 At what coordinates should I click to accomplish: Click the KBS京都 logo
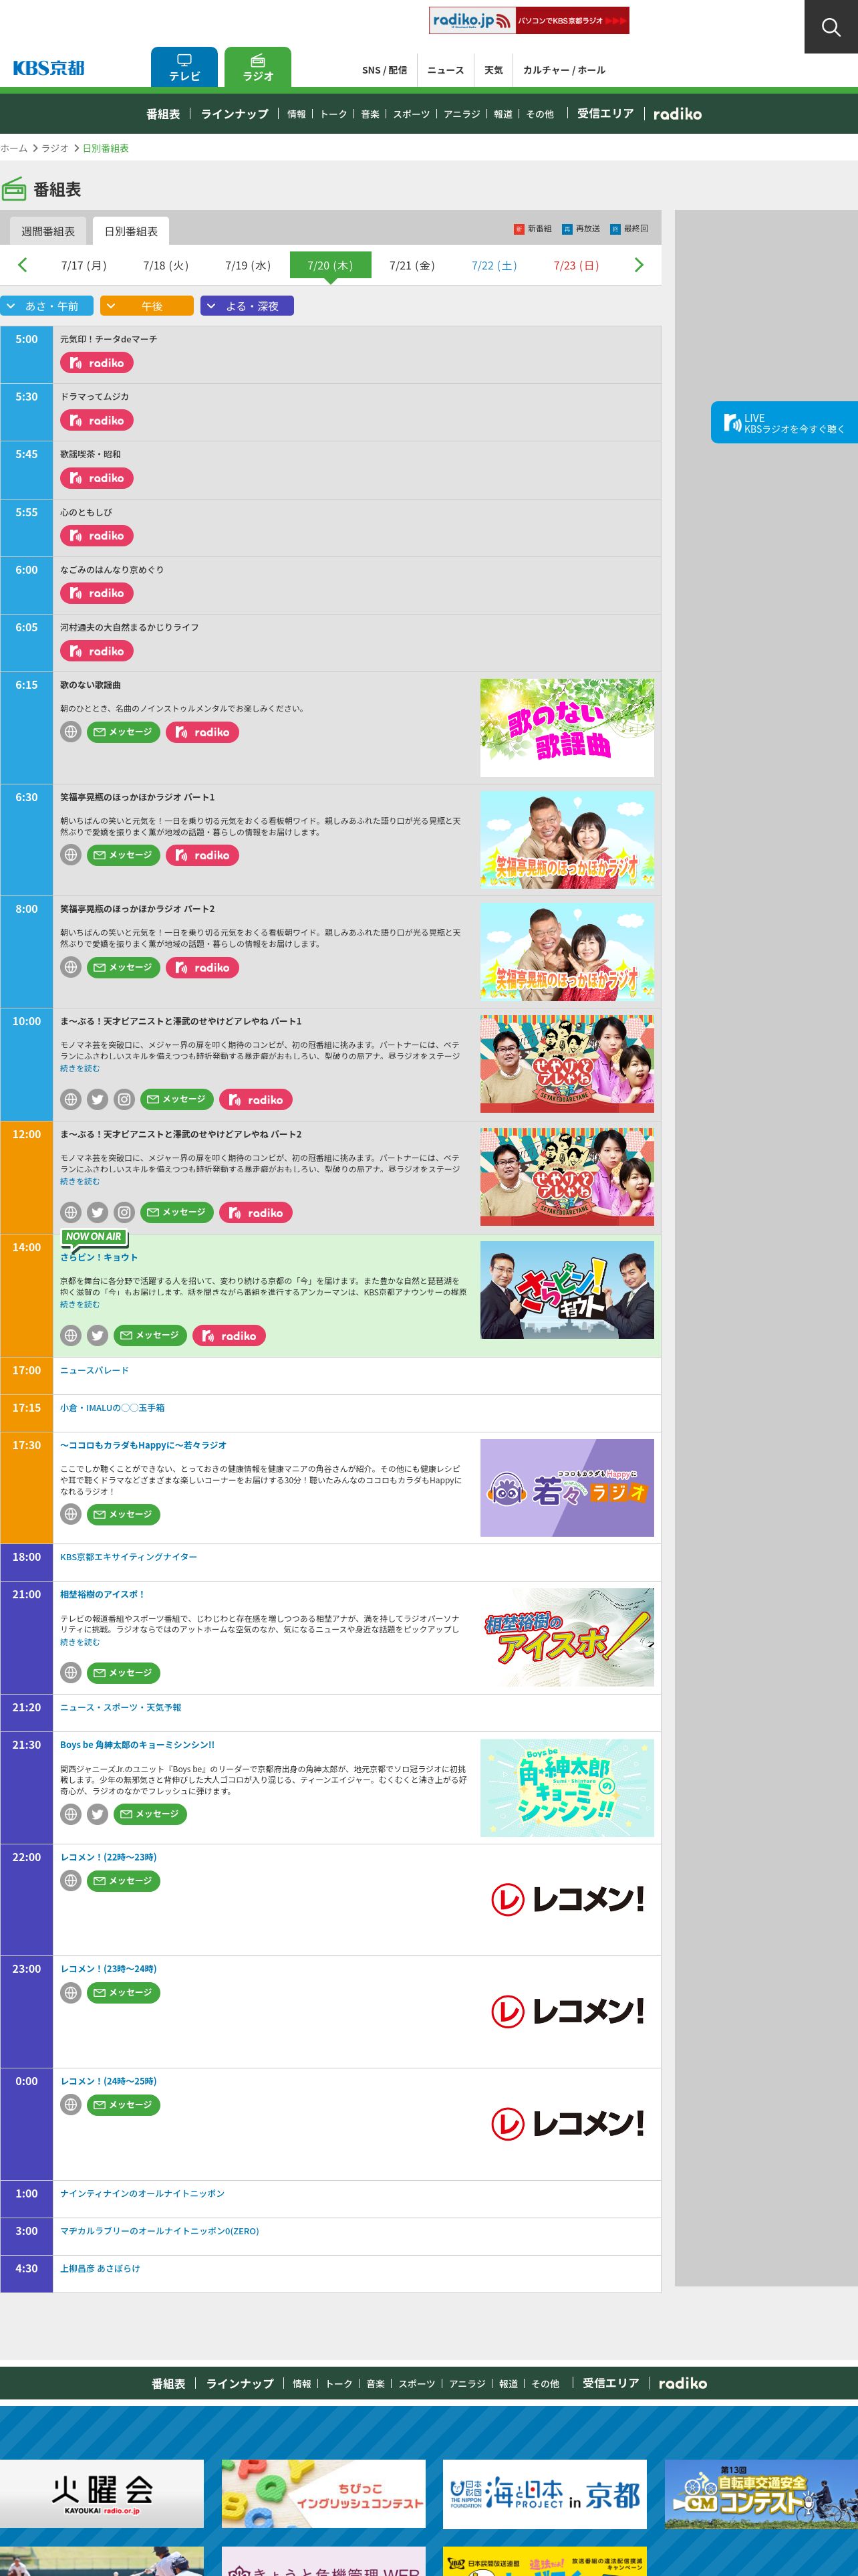coord(49,68)
